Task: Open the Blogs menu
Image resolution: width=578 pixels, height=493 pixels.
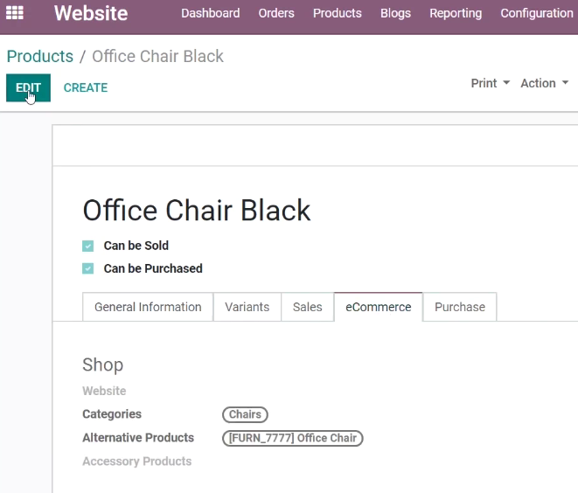Action: 395,13
